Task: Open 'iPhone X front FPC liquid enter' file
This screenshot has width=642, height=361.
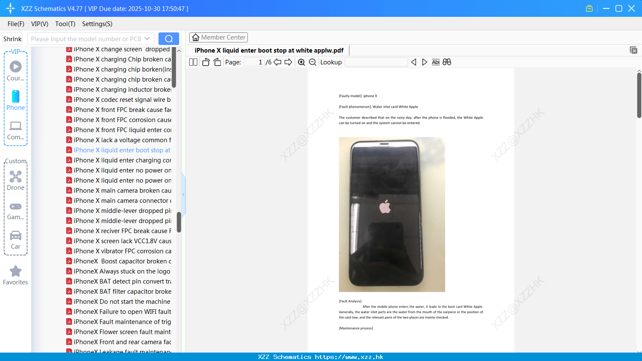Action: [x=119, y=130]
